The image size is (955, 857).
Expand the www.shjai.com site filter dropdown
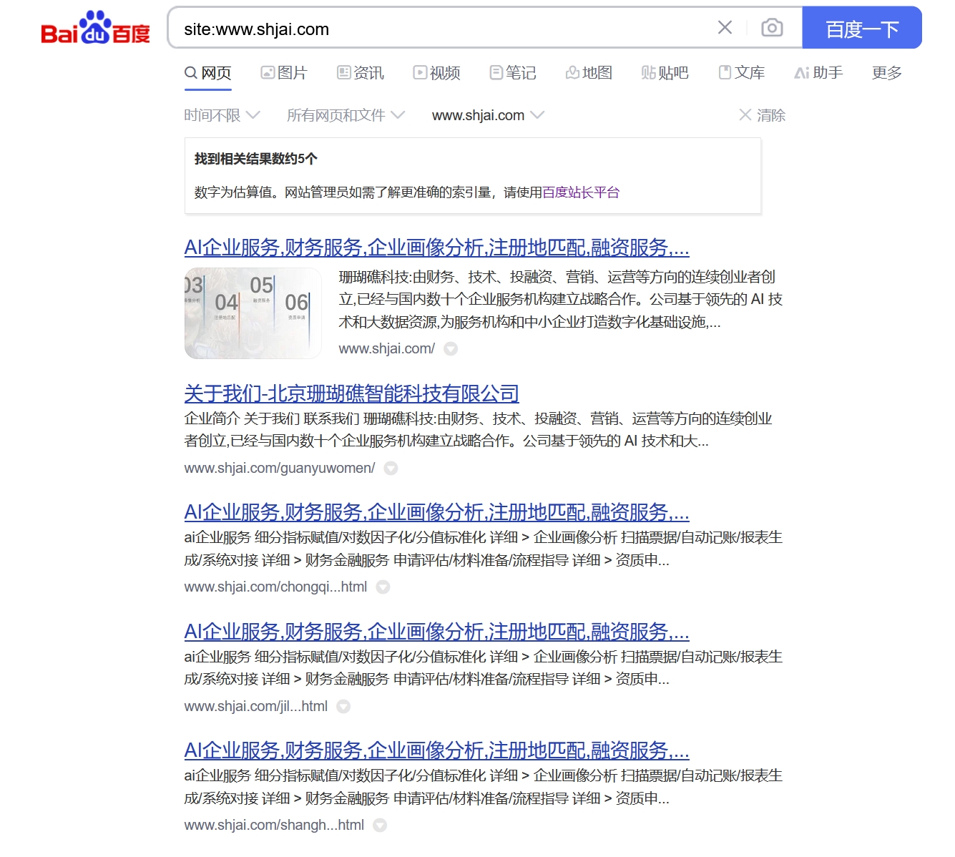tap(487, 114)
